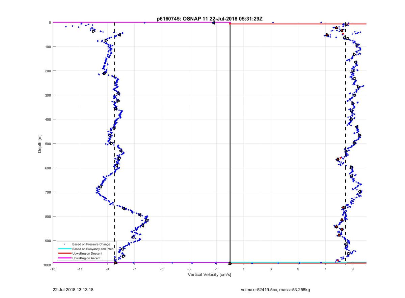The width and height of the screenshot is (405, 298).
Task: Click positive x-axis tick label '3'
Action: pyautogui.click(x=271, y=269)
